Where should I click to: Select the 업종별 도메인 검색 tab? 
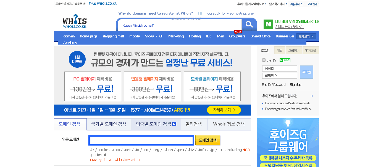click(156, 124)
